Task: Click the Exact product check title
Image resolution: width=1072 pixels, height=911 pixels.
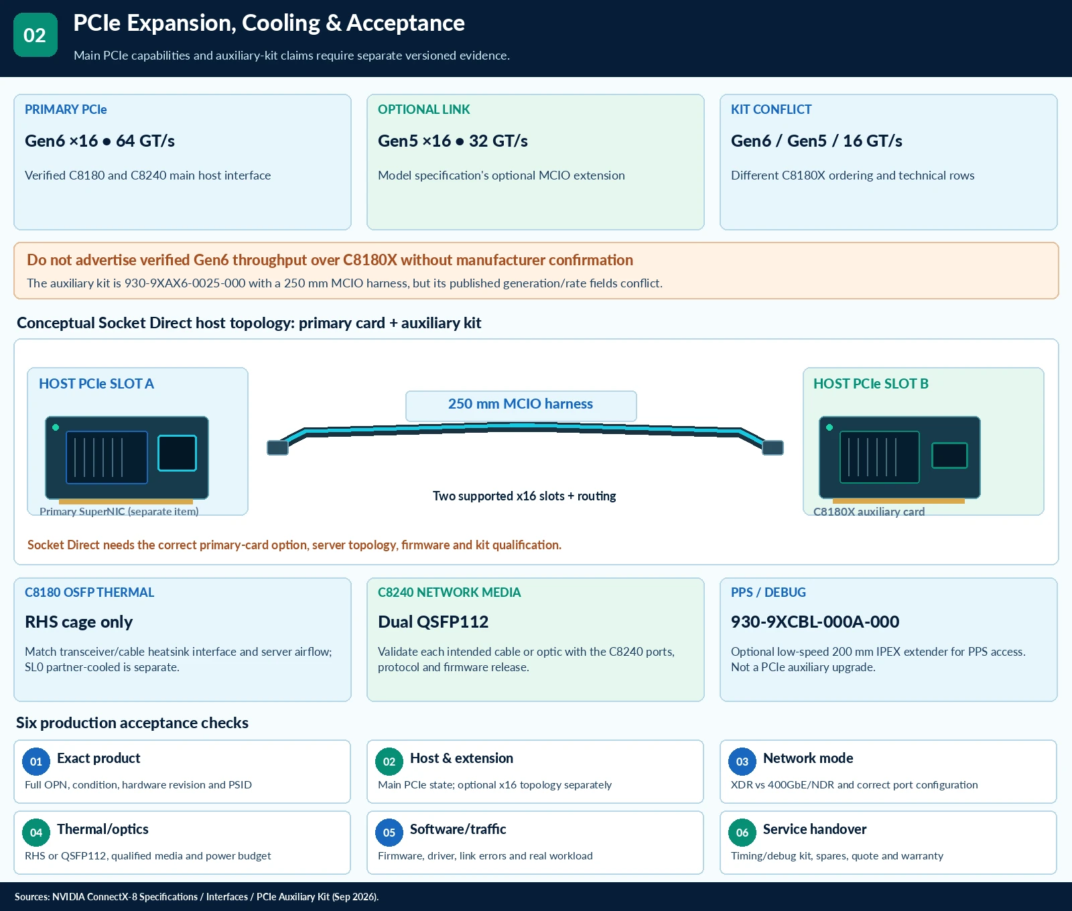Action: [98, 758]
